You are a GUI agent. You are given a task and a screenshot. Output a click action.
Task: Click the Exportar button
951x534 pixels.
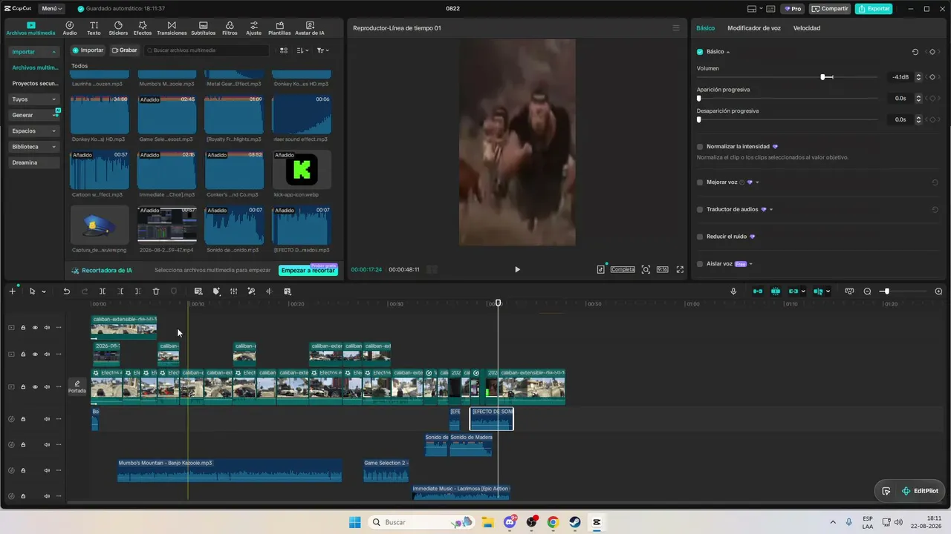[874, 9]
